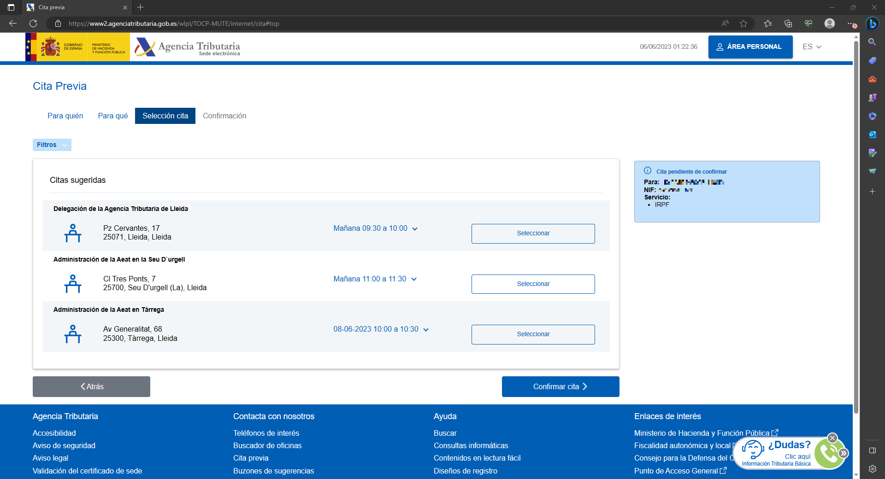Click the padlock site info icon
Screen dimensions: 885x479
[x=58, y=23]
